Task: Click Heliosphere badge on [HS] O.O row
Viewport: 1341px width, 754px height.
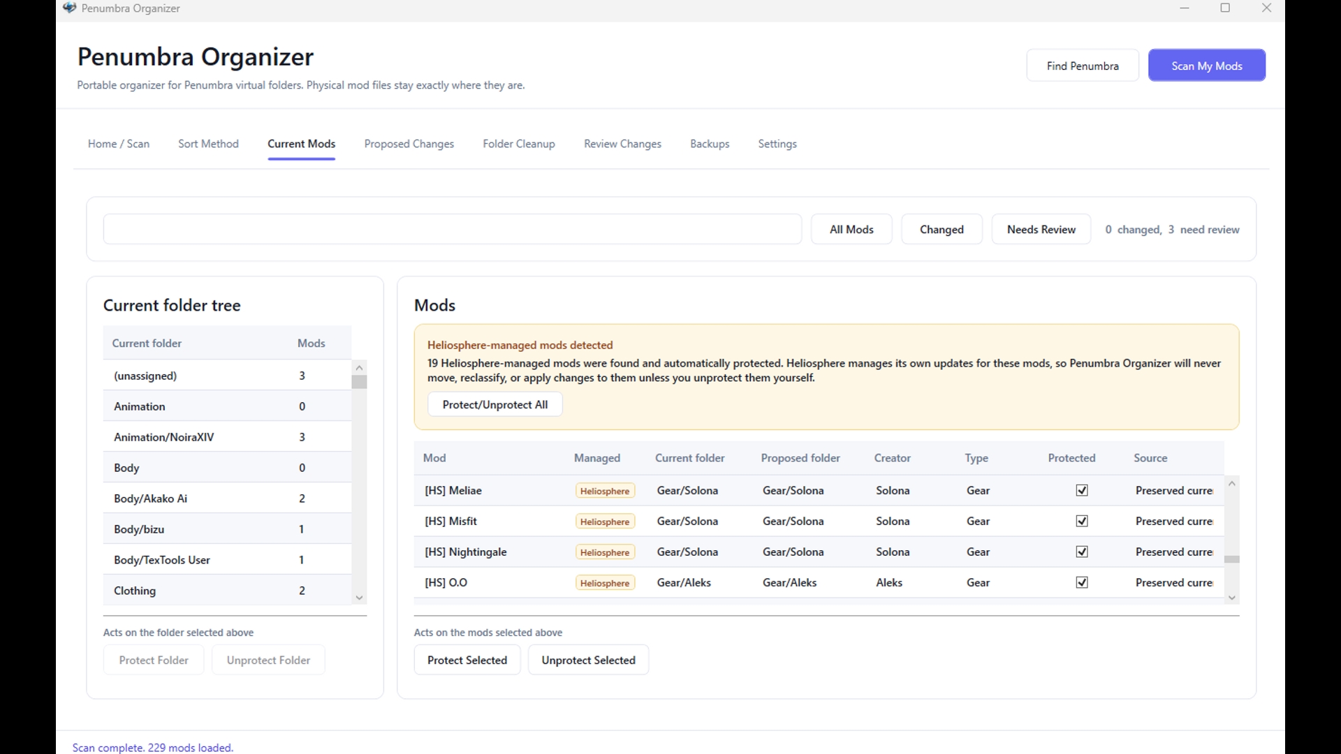Action: tap(605, 583)
